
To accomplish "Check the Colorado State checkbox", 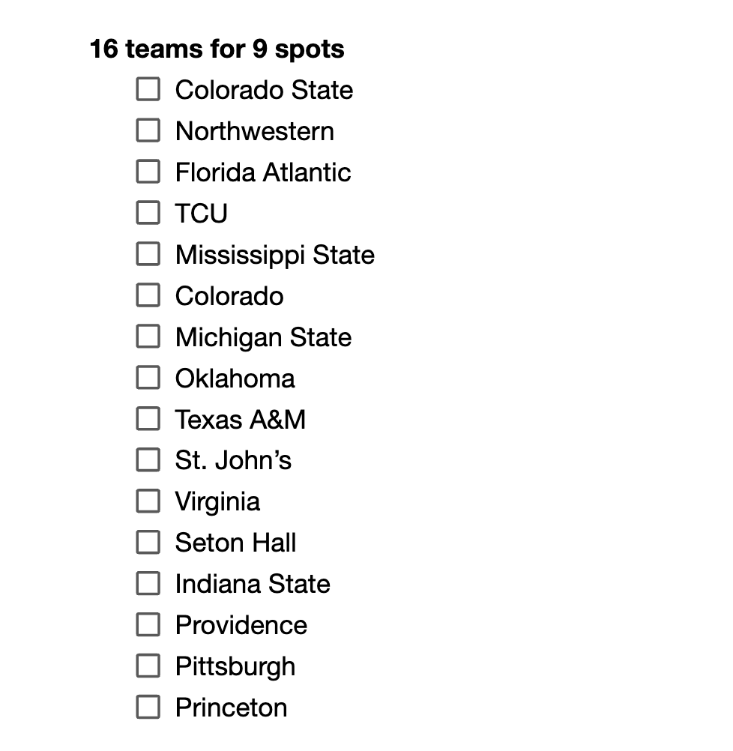I will point(148,90).
